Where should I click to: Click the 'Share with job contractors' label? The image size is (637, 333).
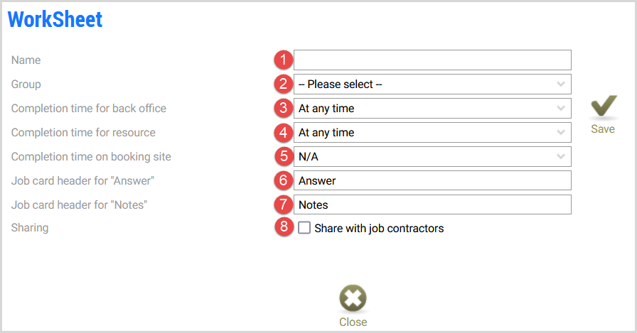[x=379, y=229]
